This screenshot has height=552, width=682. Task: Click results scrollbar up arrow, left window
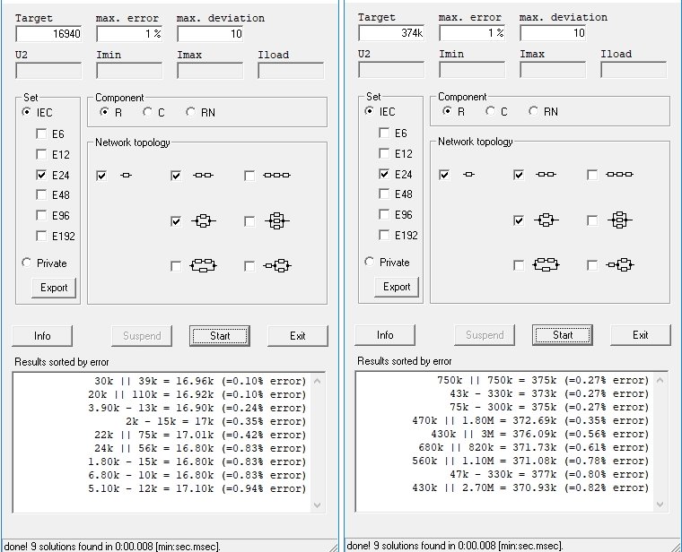pos(317,381)
